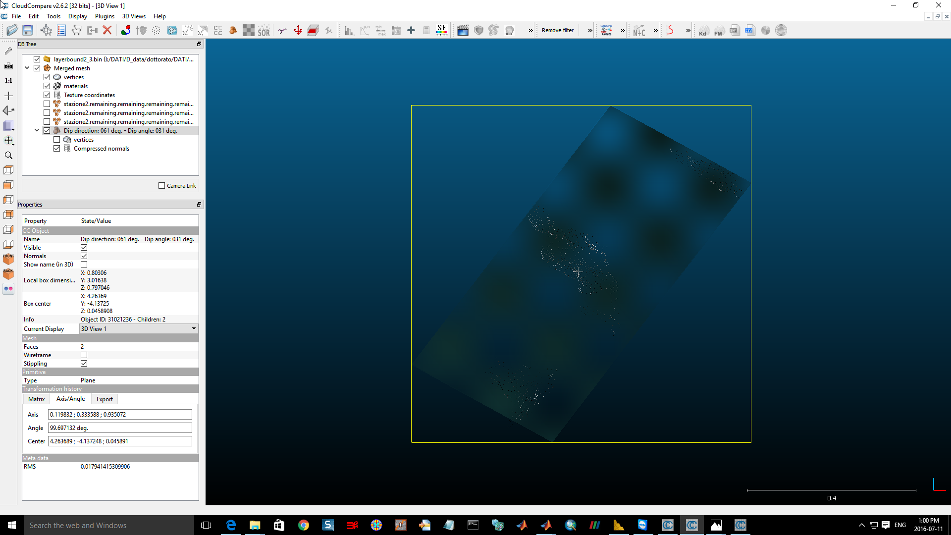Click the Open file toolbar icon

(12, 31)
